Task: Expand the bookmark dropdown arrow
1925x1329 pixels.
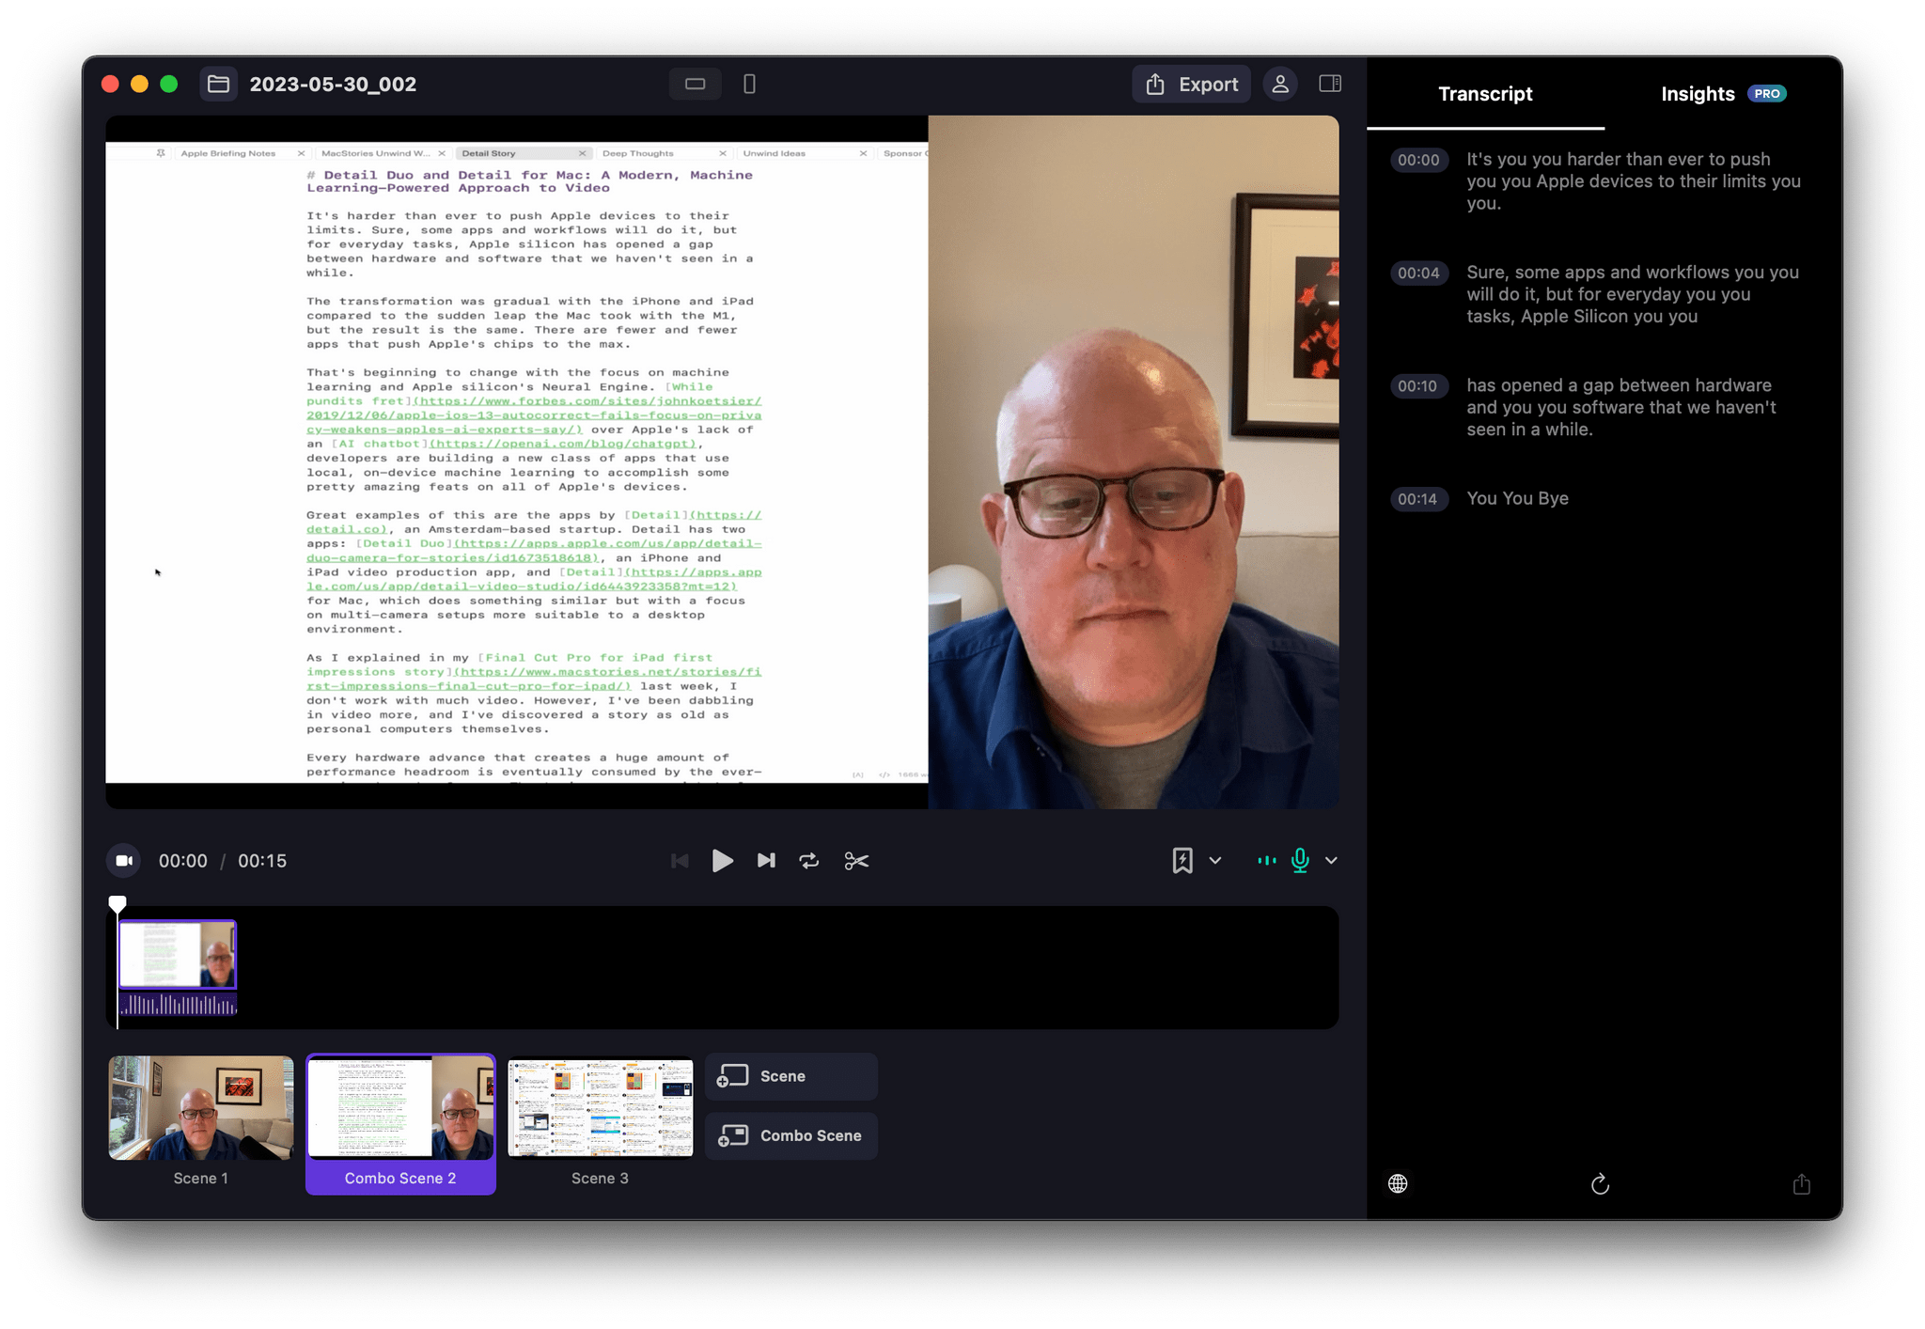Action: pos(1214,860)
